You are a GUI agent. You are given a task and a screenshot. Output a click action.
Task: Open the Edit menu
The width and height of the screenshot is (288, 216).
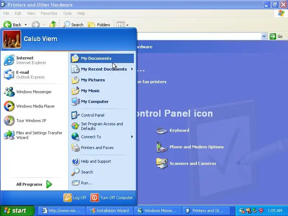coord(18,13)
